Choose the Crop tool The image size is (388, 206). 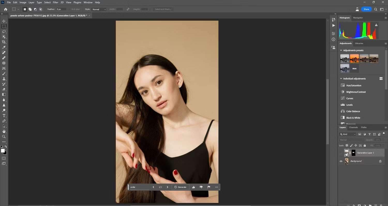pos(4,42)
